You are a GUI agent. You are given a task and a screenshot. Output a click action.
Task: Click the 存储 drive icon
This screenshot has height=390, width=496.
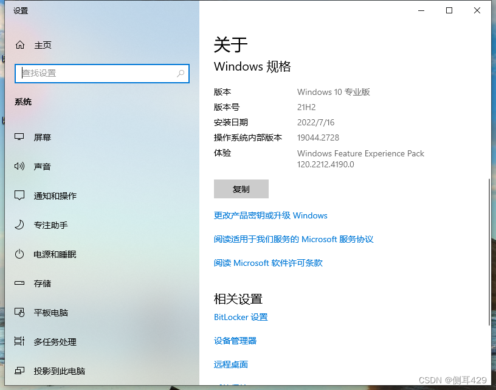click(x=19, y=283)
